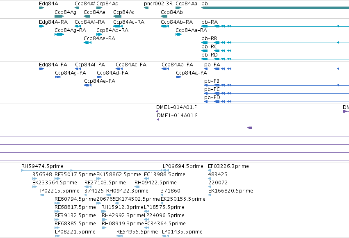Select the Ccp84Ae gene label
This screenshot has height=238, width=349.
94,12
